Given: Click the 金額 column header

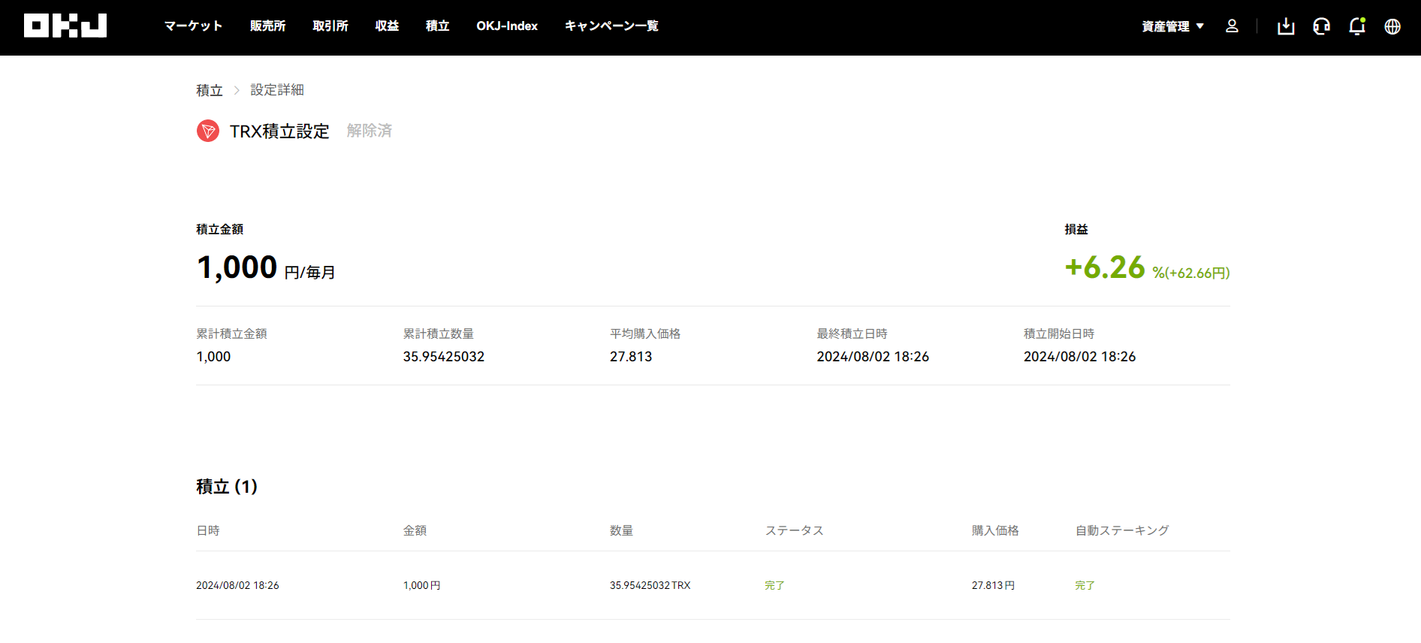Looking at the screenshot, I should pyautogui.click(x=415, y=530).
